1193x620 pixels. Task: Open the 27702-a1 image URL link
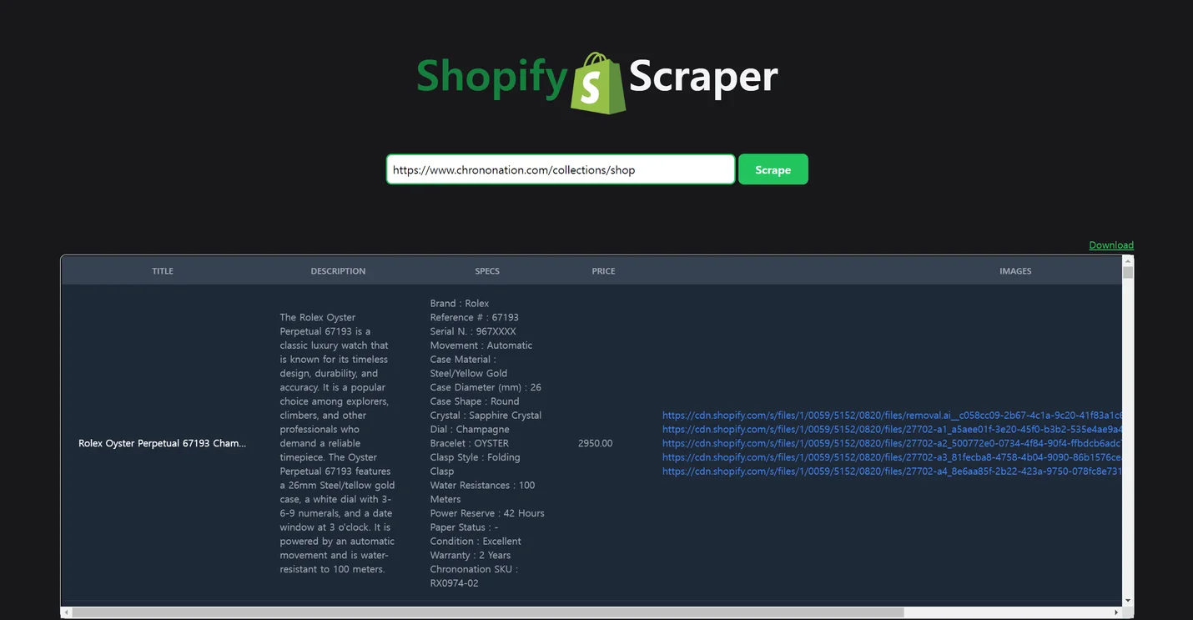892,429
